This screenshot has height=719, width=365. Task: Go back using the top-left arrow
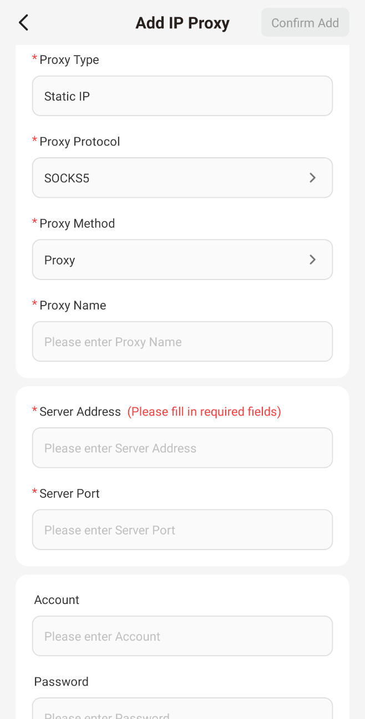tap(23, 23)
